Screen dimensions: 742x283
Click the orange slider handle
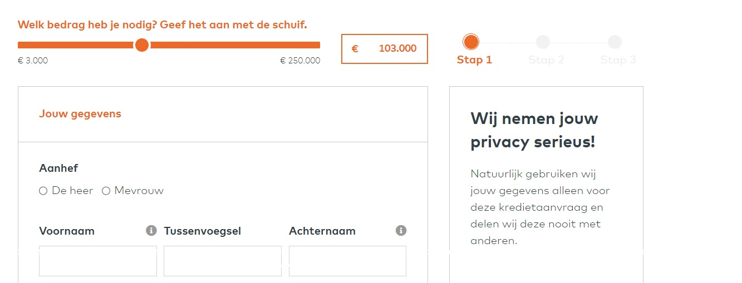click(x=142, y=45)
